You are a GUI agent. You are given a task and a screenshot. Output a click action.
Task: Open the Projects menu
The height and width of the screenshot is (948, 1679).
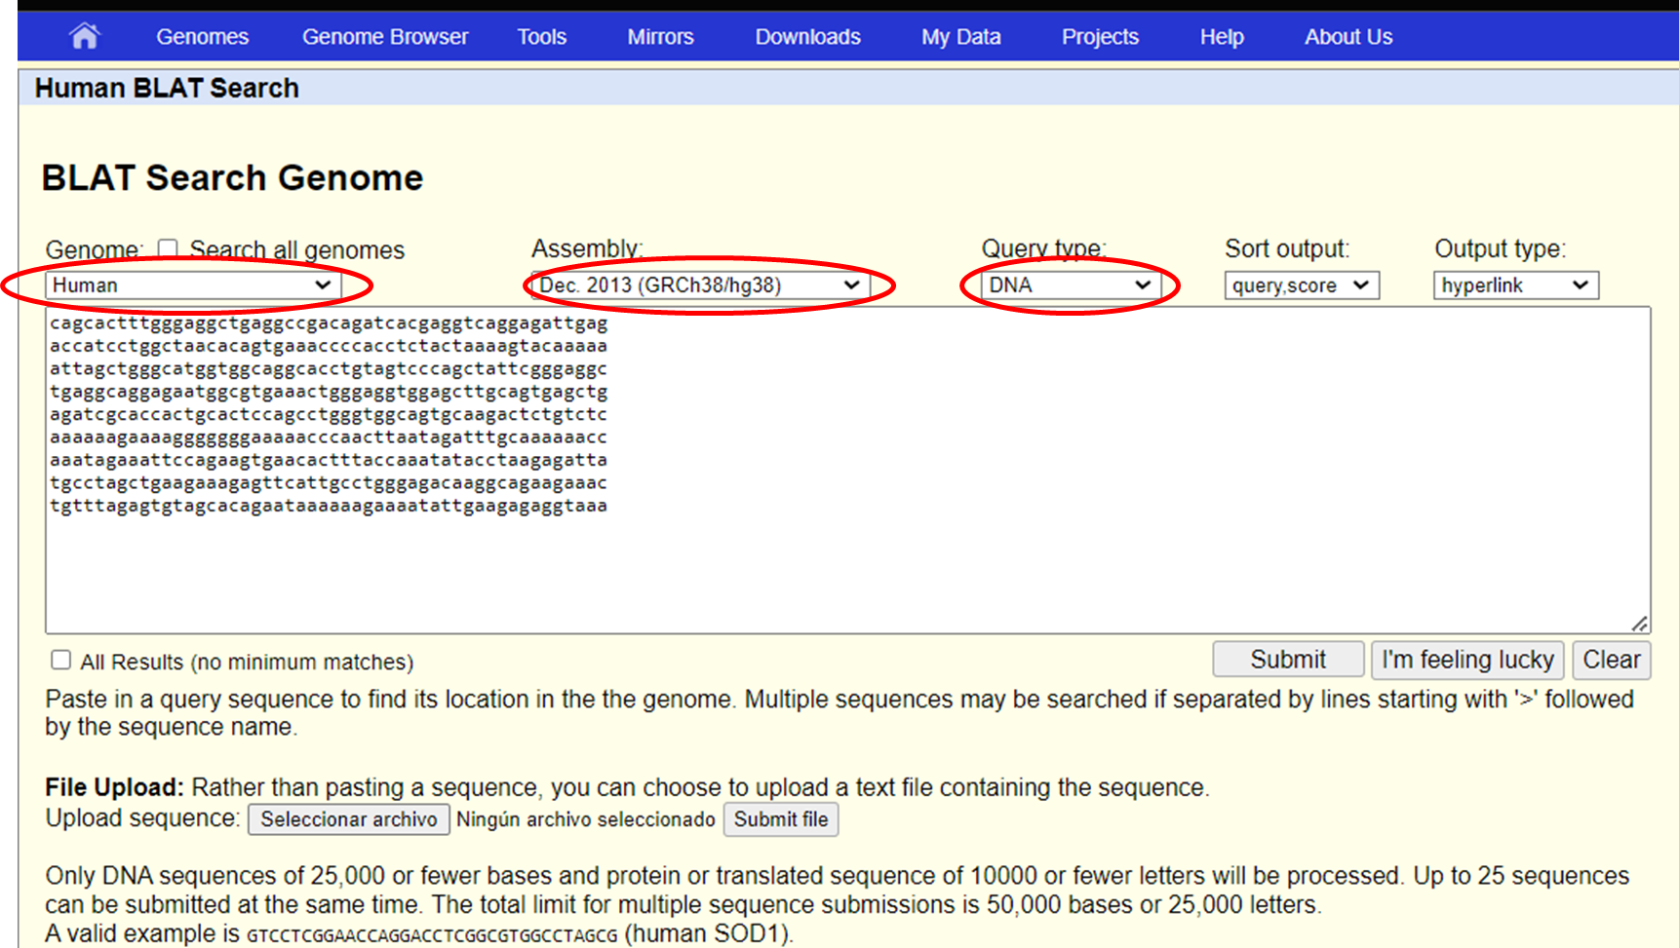(1099, 37)
